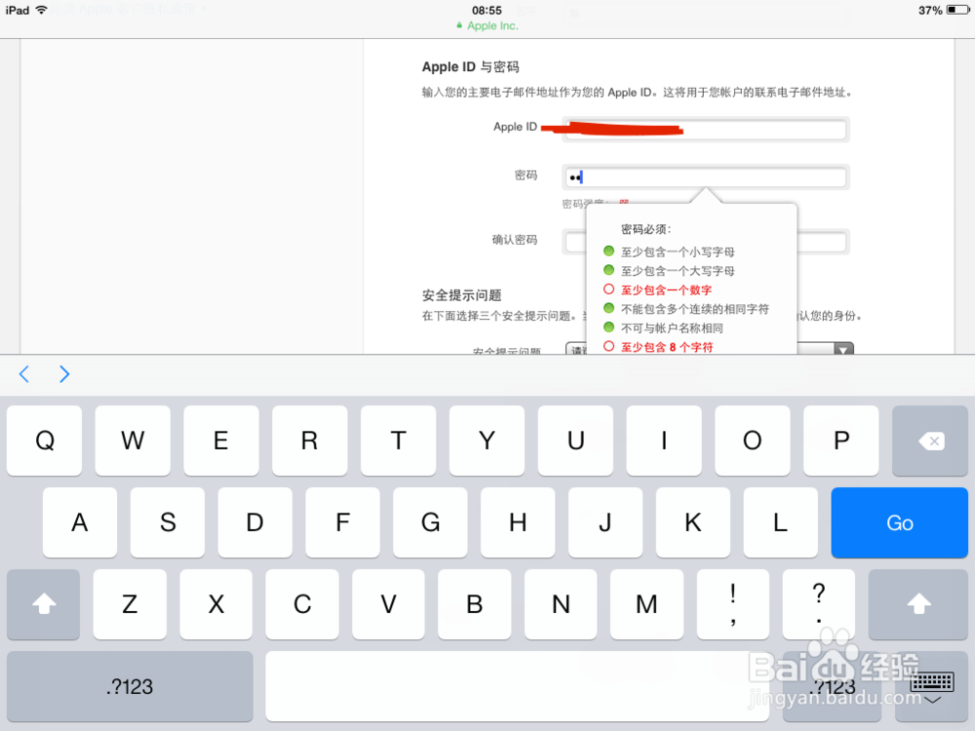Tap the Z key
Viewport: 975px width, 731px height.
[130, 603]
